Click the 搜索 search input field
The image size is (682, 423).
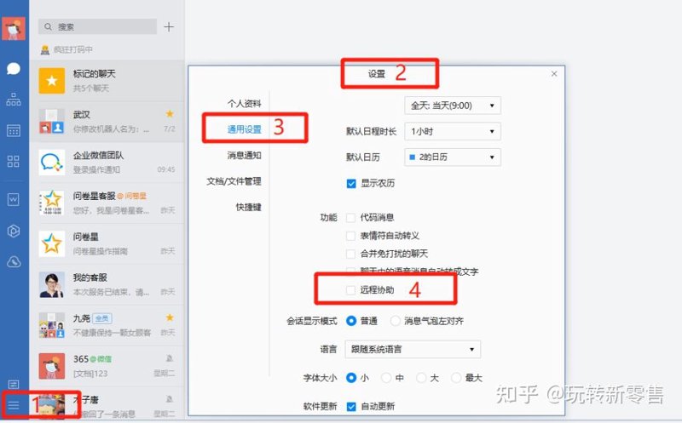click(97, 27)
